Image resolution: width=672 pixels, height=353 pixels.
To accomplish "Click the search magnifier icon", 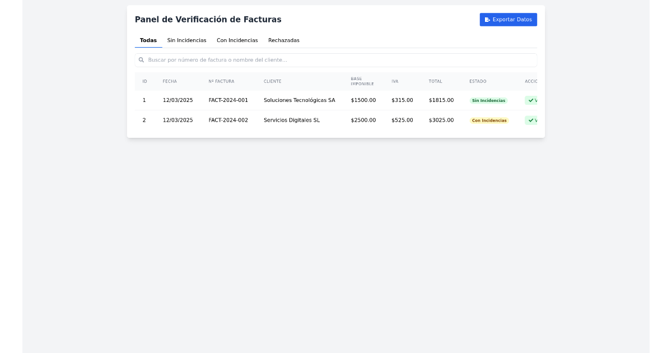I will [x=141, y=60].
